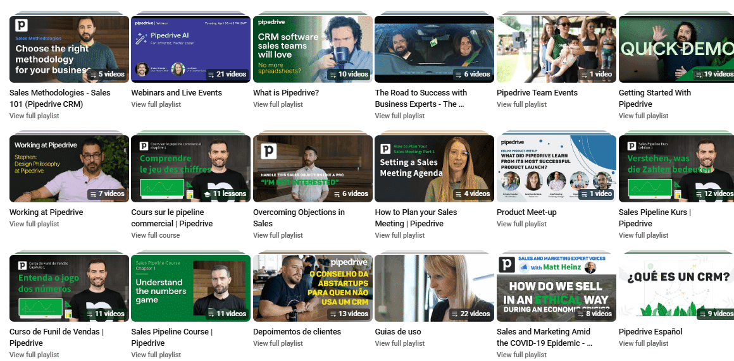
Task: Click the Pipedrive Español title
Action: click(x=650, y=332)
